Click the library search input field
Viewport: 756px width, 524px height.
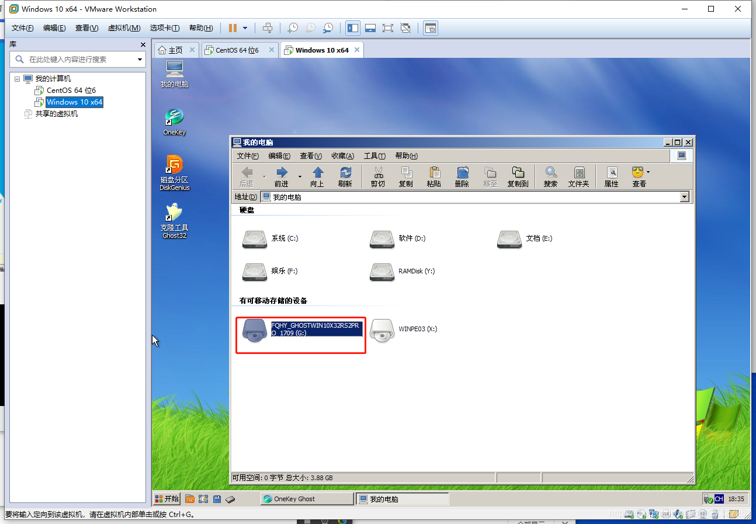pyautogui.click(x=77, y=59)
